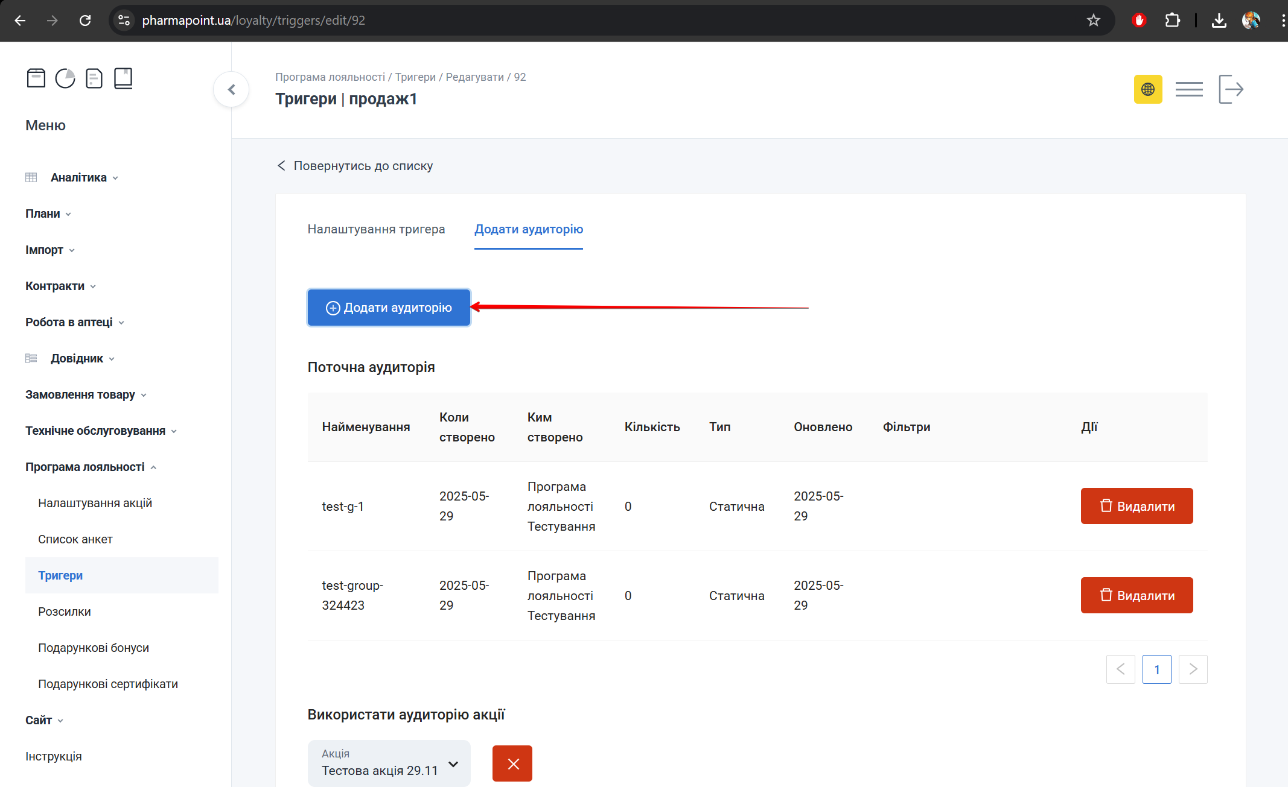The height and width of the screenshot is (787, 1288).
Task: Delete test-g-1 audience with Видалити button
Action: click(1137, 506)
